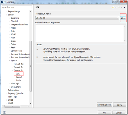The image size is (128, 115).
Task: Select Jetty in the servers tree
Action: click(x=13, y=31)
